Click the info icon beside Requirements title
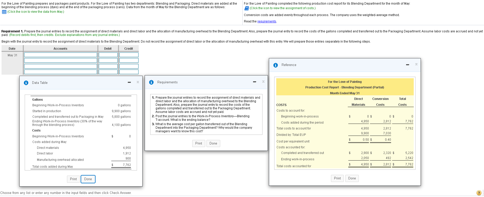Screen dimensions: 484x197 [x=151, y=82]
